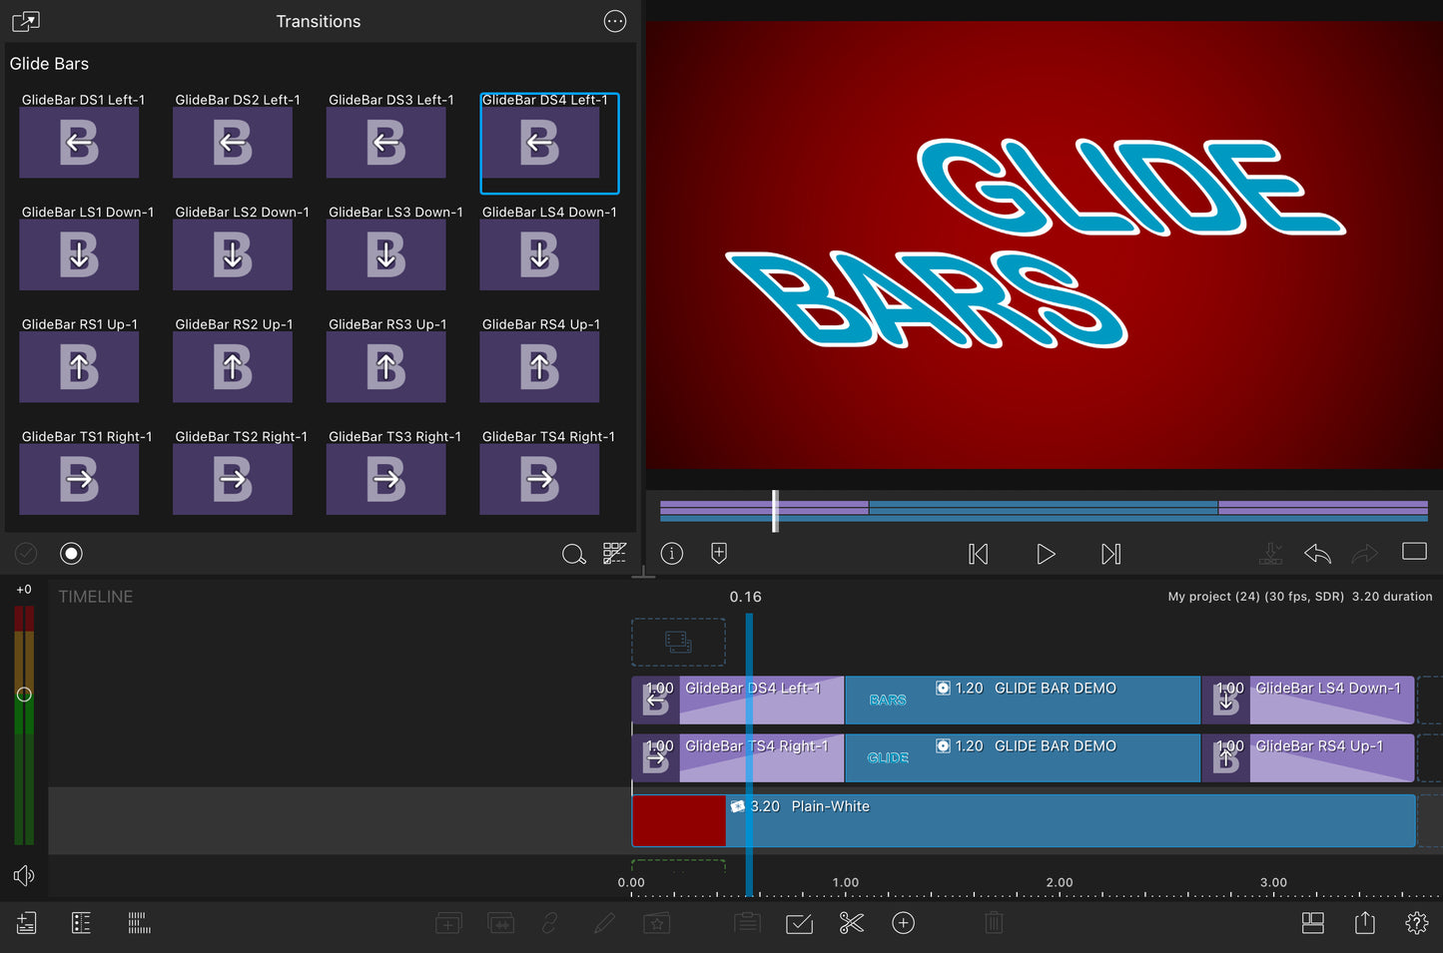Open the Transitions more options ellipsis
This screenshot has height=953, width=1443.
coord(615,21)
